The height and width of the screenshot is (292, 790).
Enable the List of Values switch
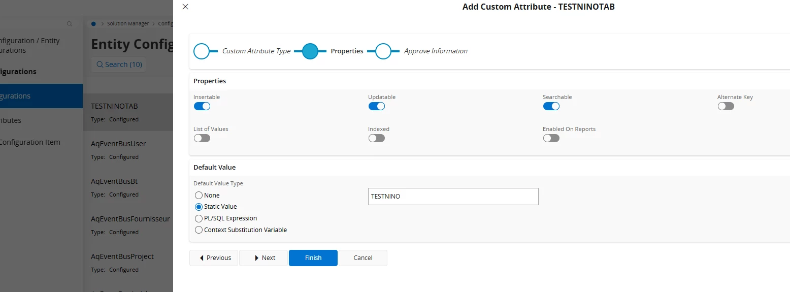(202, 138)
